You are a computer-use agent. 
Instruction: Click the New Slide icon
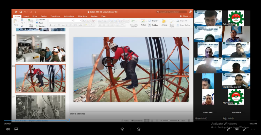pyautogui.click(x=31, y=21)
